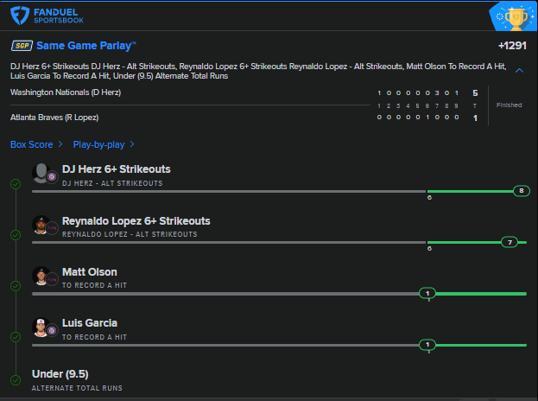Screen dimensions: 538x401
Task: Click the Box Score chevron arrow
Action: 60,144
